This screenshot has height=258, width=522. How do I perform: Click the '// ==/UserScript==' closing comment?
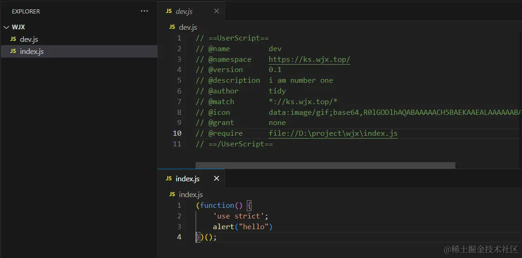tap(234, 144)
